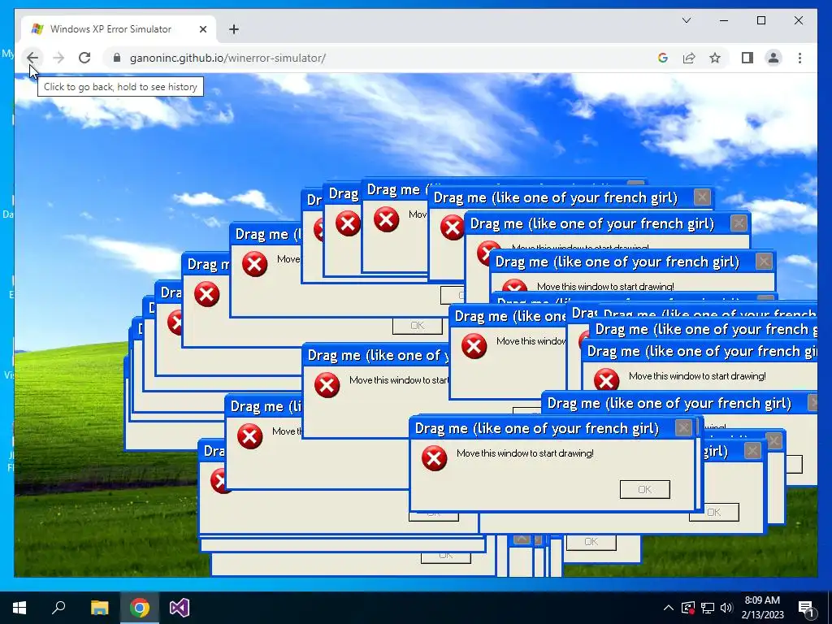This screenshot has height=624, width=832.
Task: Open the notification center icon
Action: pos(807,609)
